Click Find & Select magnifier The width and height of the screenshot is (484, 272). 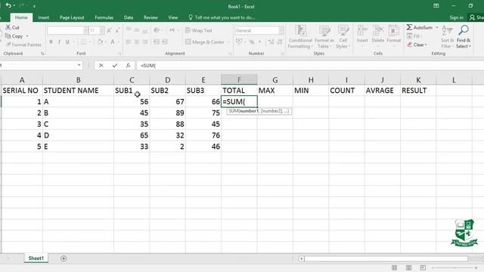(x=464, y=37)
